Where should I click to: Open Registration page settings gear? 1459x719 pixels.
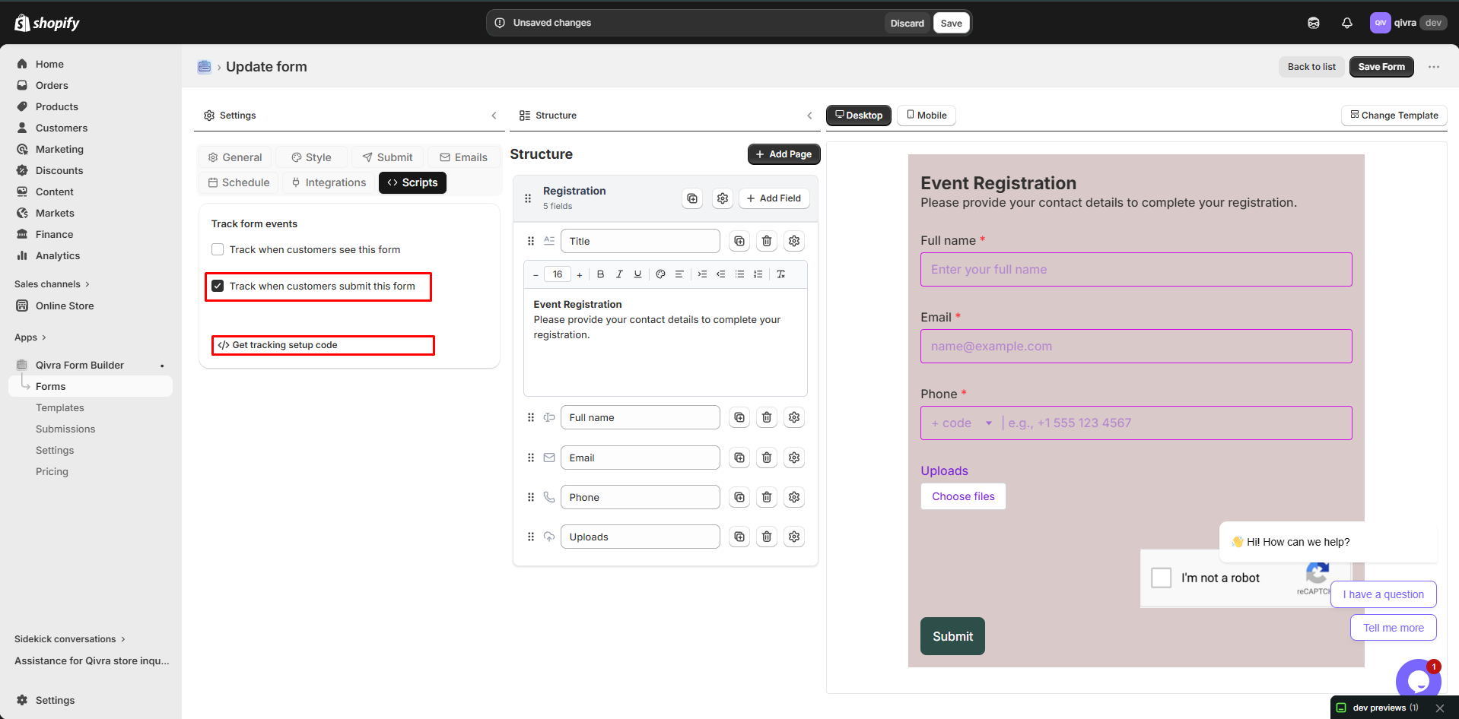723,198
